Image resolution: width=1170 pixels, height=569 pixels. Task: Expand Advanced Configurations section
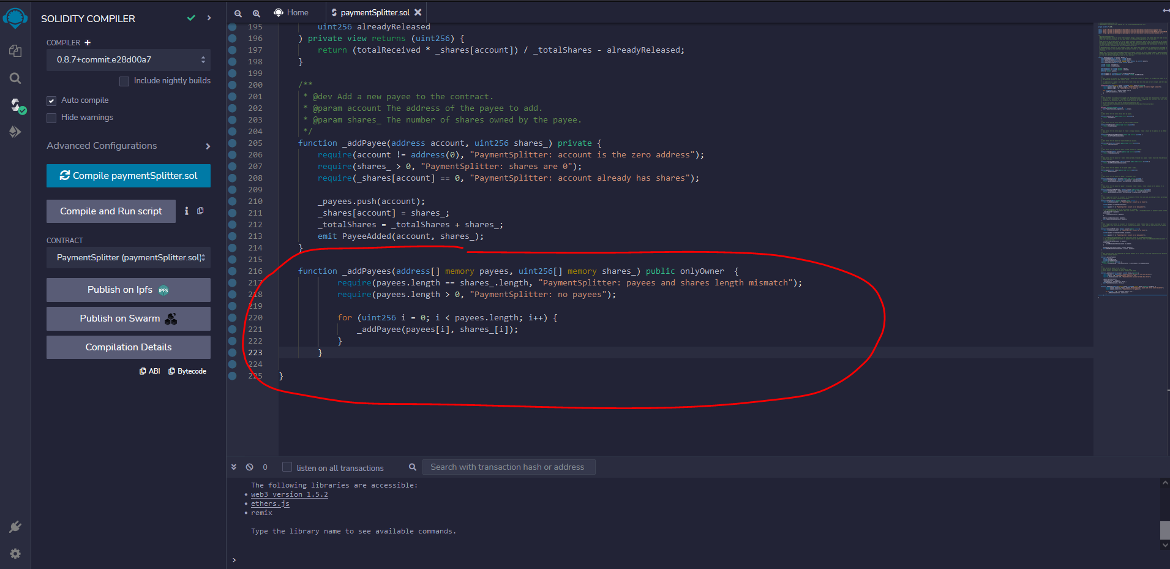(129, 146)
